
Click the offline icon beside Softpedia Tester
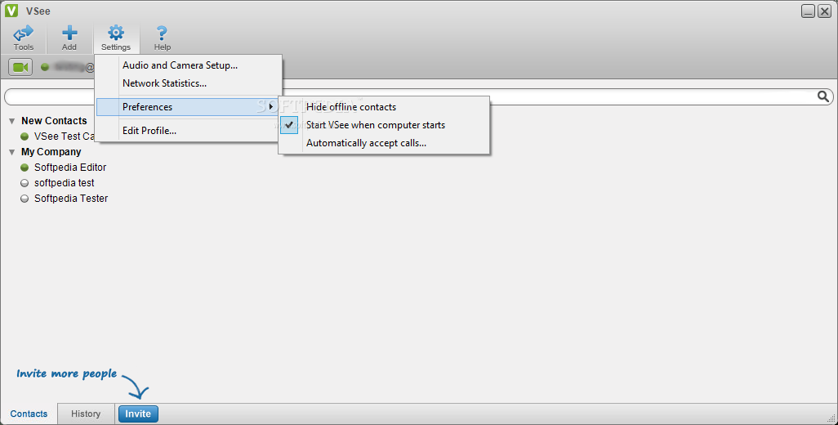pyautogui.click(x=25, y=199)
